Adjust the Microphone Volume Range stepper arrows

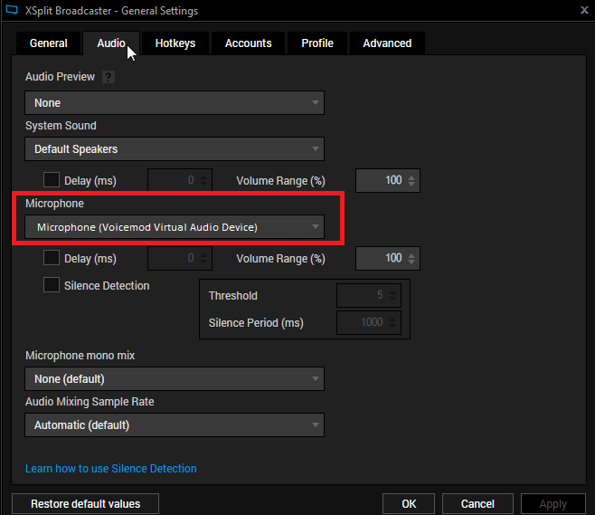[411, 259]
